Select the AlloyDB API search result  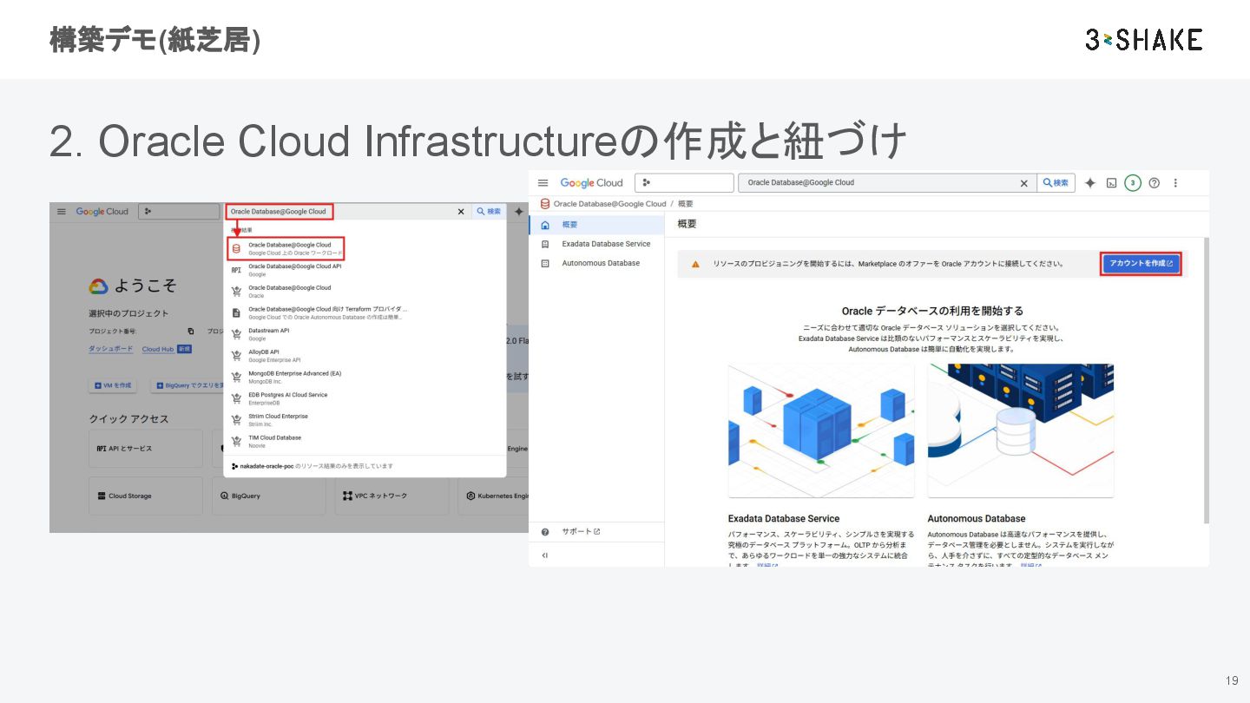point(365,356)
